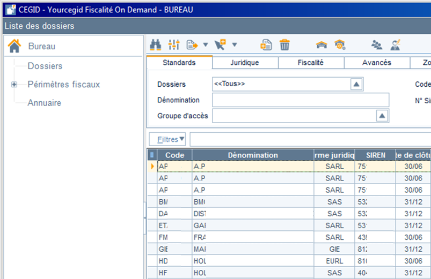431x279 pixels.
Task: Click the MAI denomination cell
Action: click(x=253, y=249)
